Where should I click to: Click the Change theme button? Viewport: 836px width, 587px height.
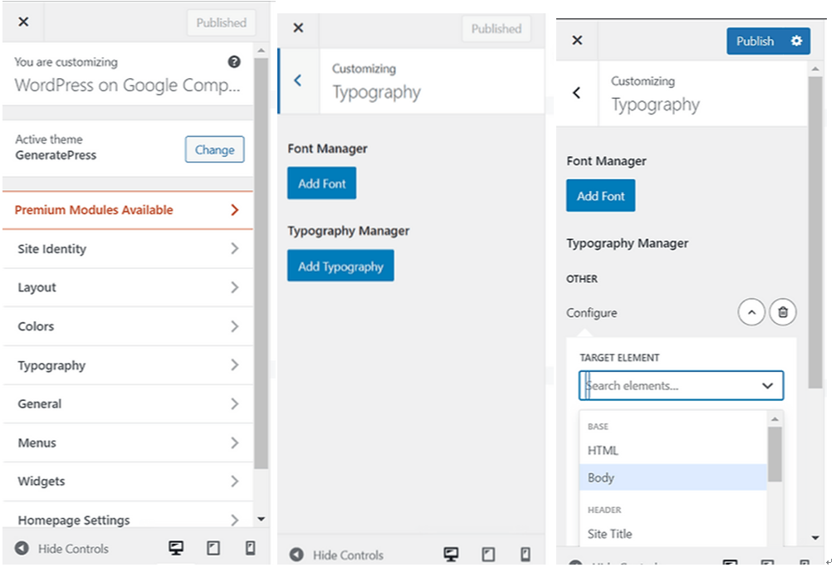pyautogui.click(x=214, y=150)
